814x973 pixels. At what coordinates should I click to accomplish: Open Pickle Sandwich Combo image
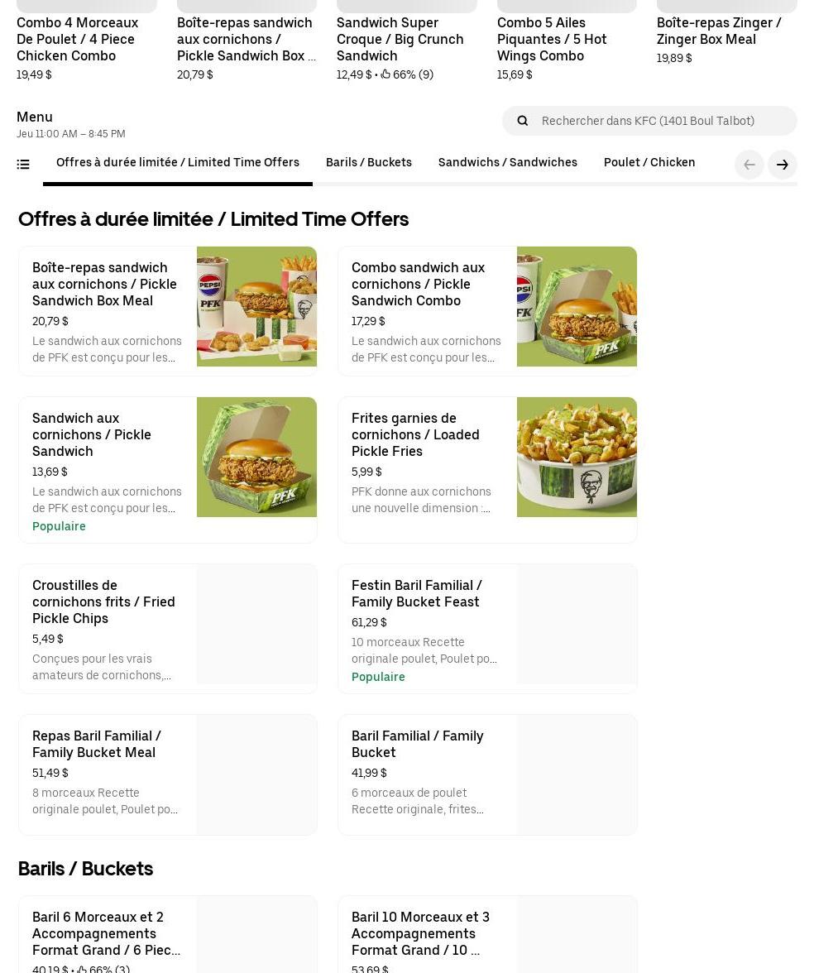coord(577,306)
